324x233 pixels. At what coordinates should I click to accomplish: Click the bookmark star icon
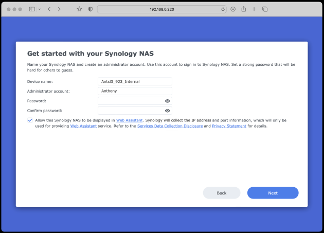click(x=79, y=9)
